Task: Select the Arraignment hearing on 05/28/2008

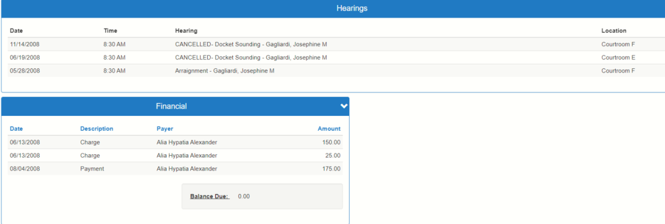Action: click(x=224, y=71)
